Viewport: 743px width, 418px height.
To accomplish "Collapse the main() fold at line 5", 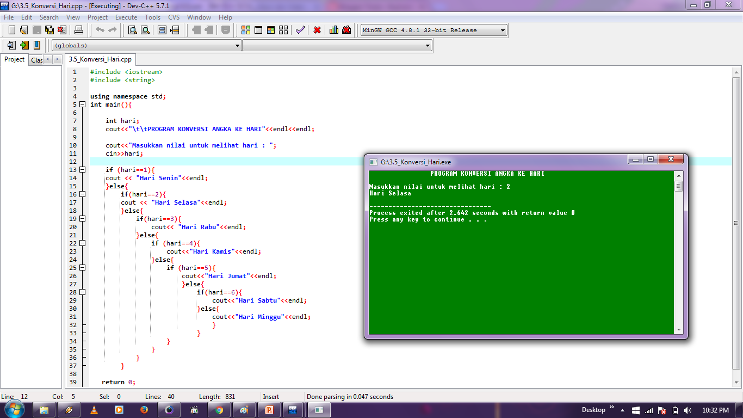I will click(82, 104).
